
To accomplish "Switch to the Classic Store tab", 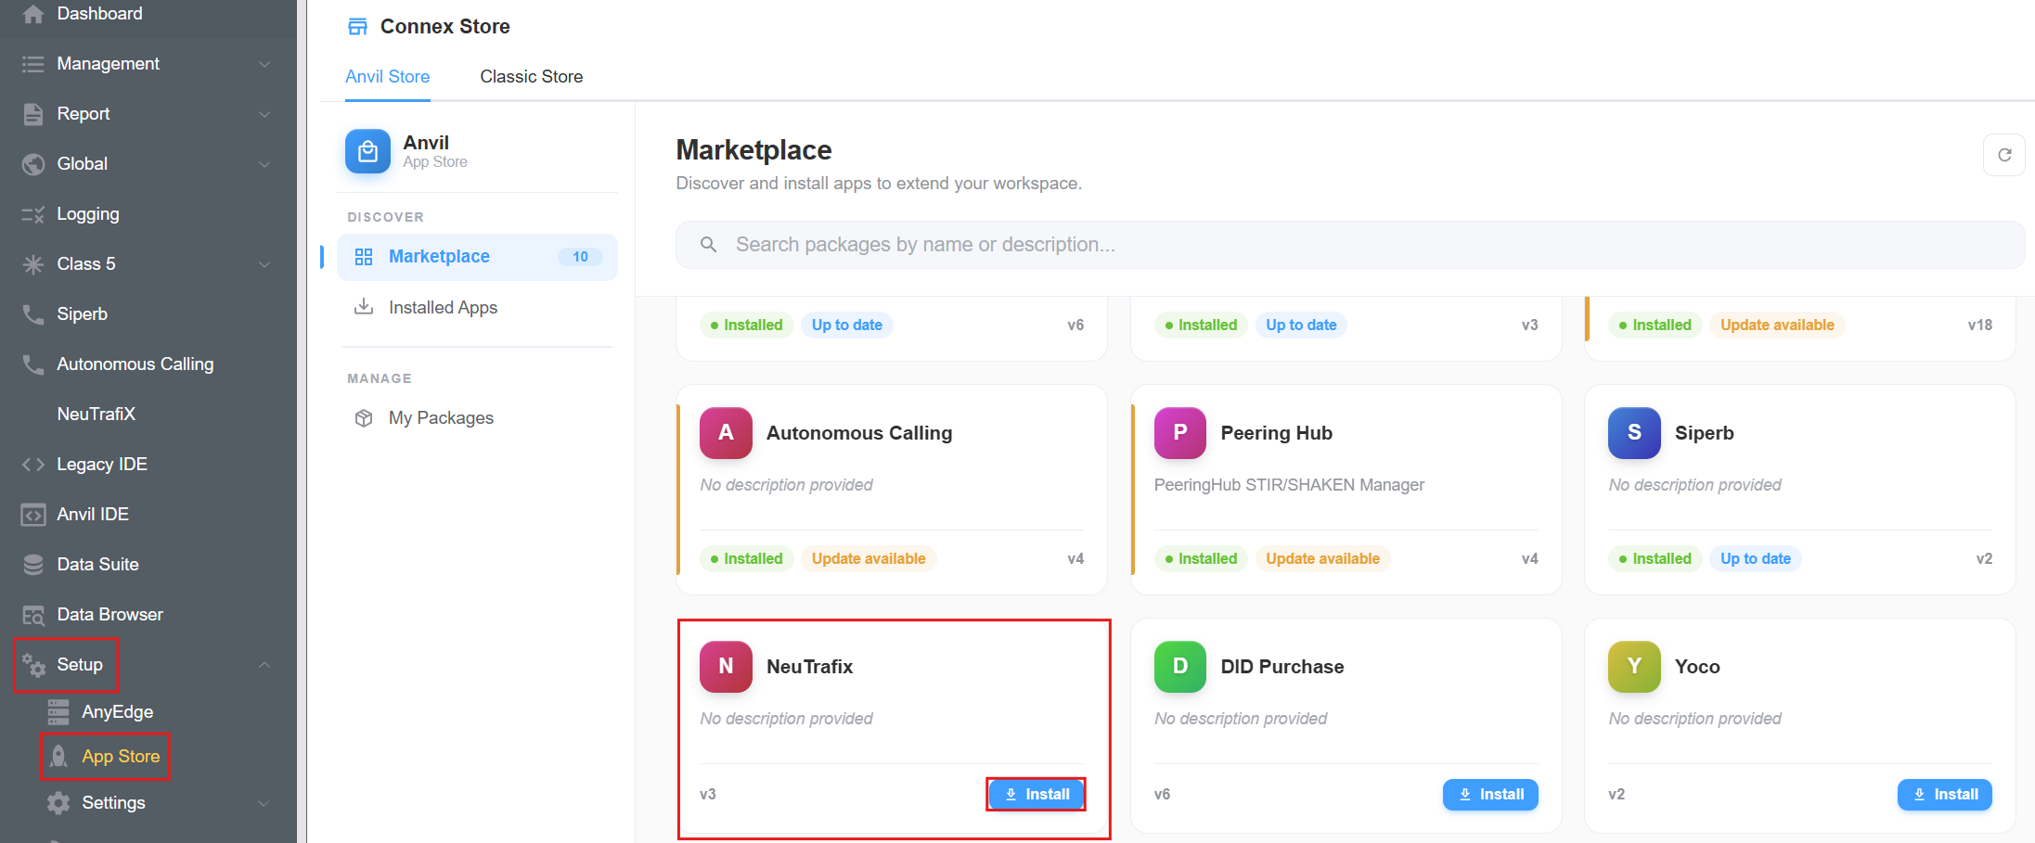I will [532, 77].
